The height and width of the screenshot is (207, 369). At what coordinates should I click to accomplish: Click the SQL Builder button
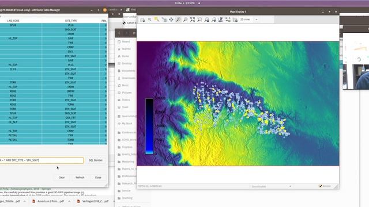(96, 160)
